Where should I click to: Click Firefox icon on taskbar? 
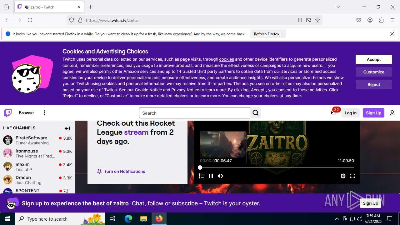[x=159, y=219]
